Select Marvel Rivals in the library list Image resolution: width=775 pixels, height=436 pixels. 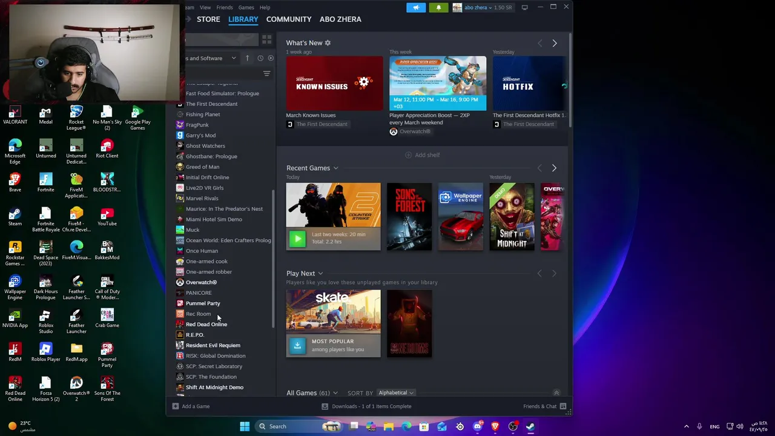(x=202, y=198)
